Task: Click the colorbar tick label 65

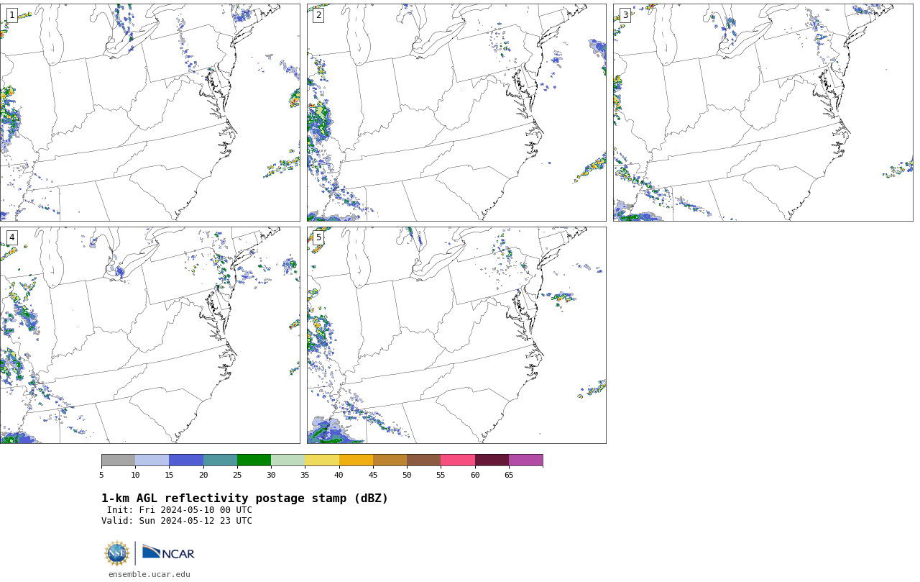Action: (x=509, y=475)
